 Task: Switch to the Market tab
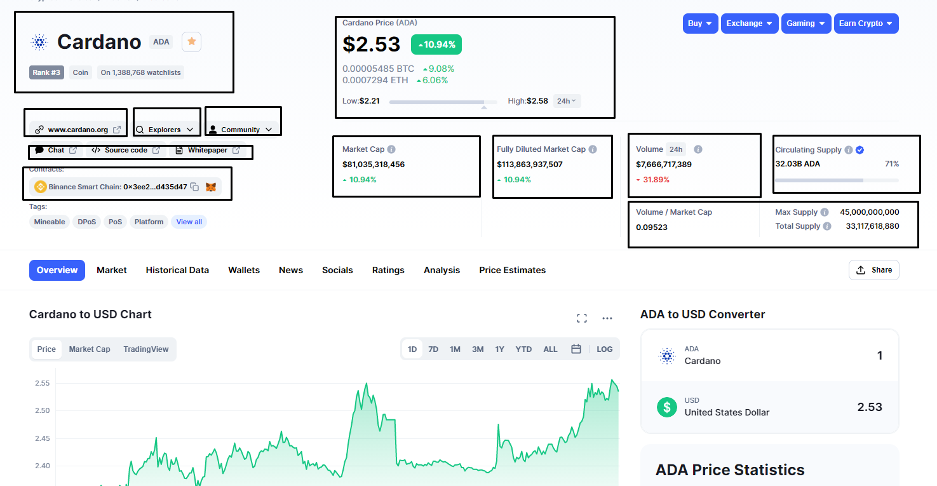[x=112, y=270]
